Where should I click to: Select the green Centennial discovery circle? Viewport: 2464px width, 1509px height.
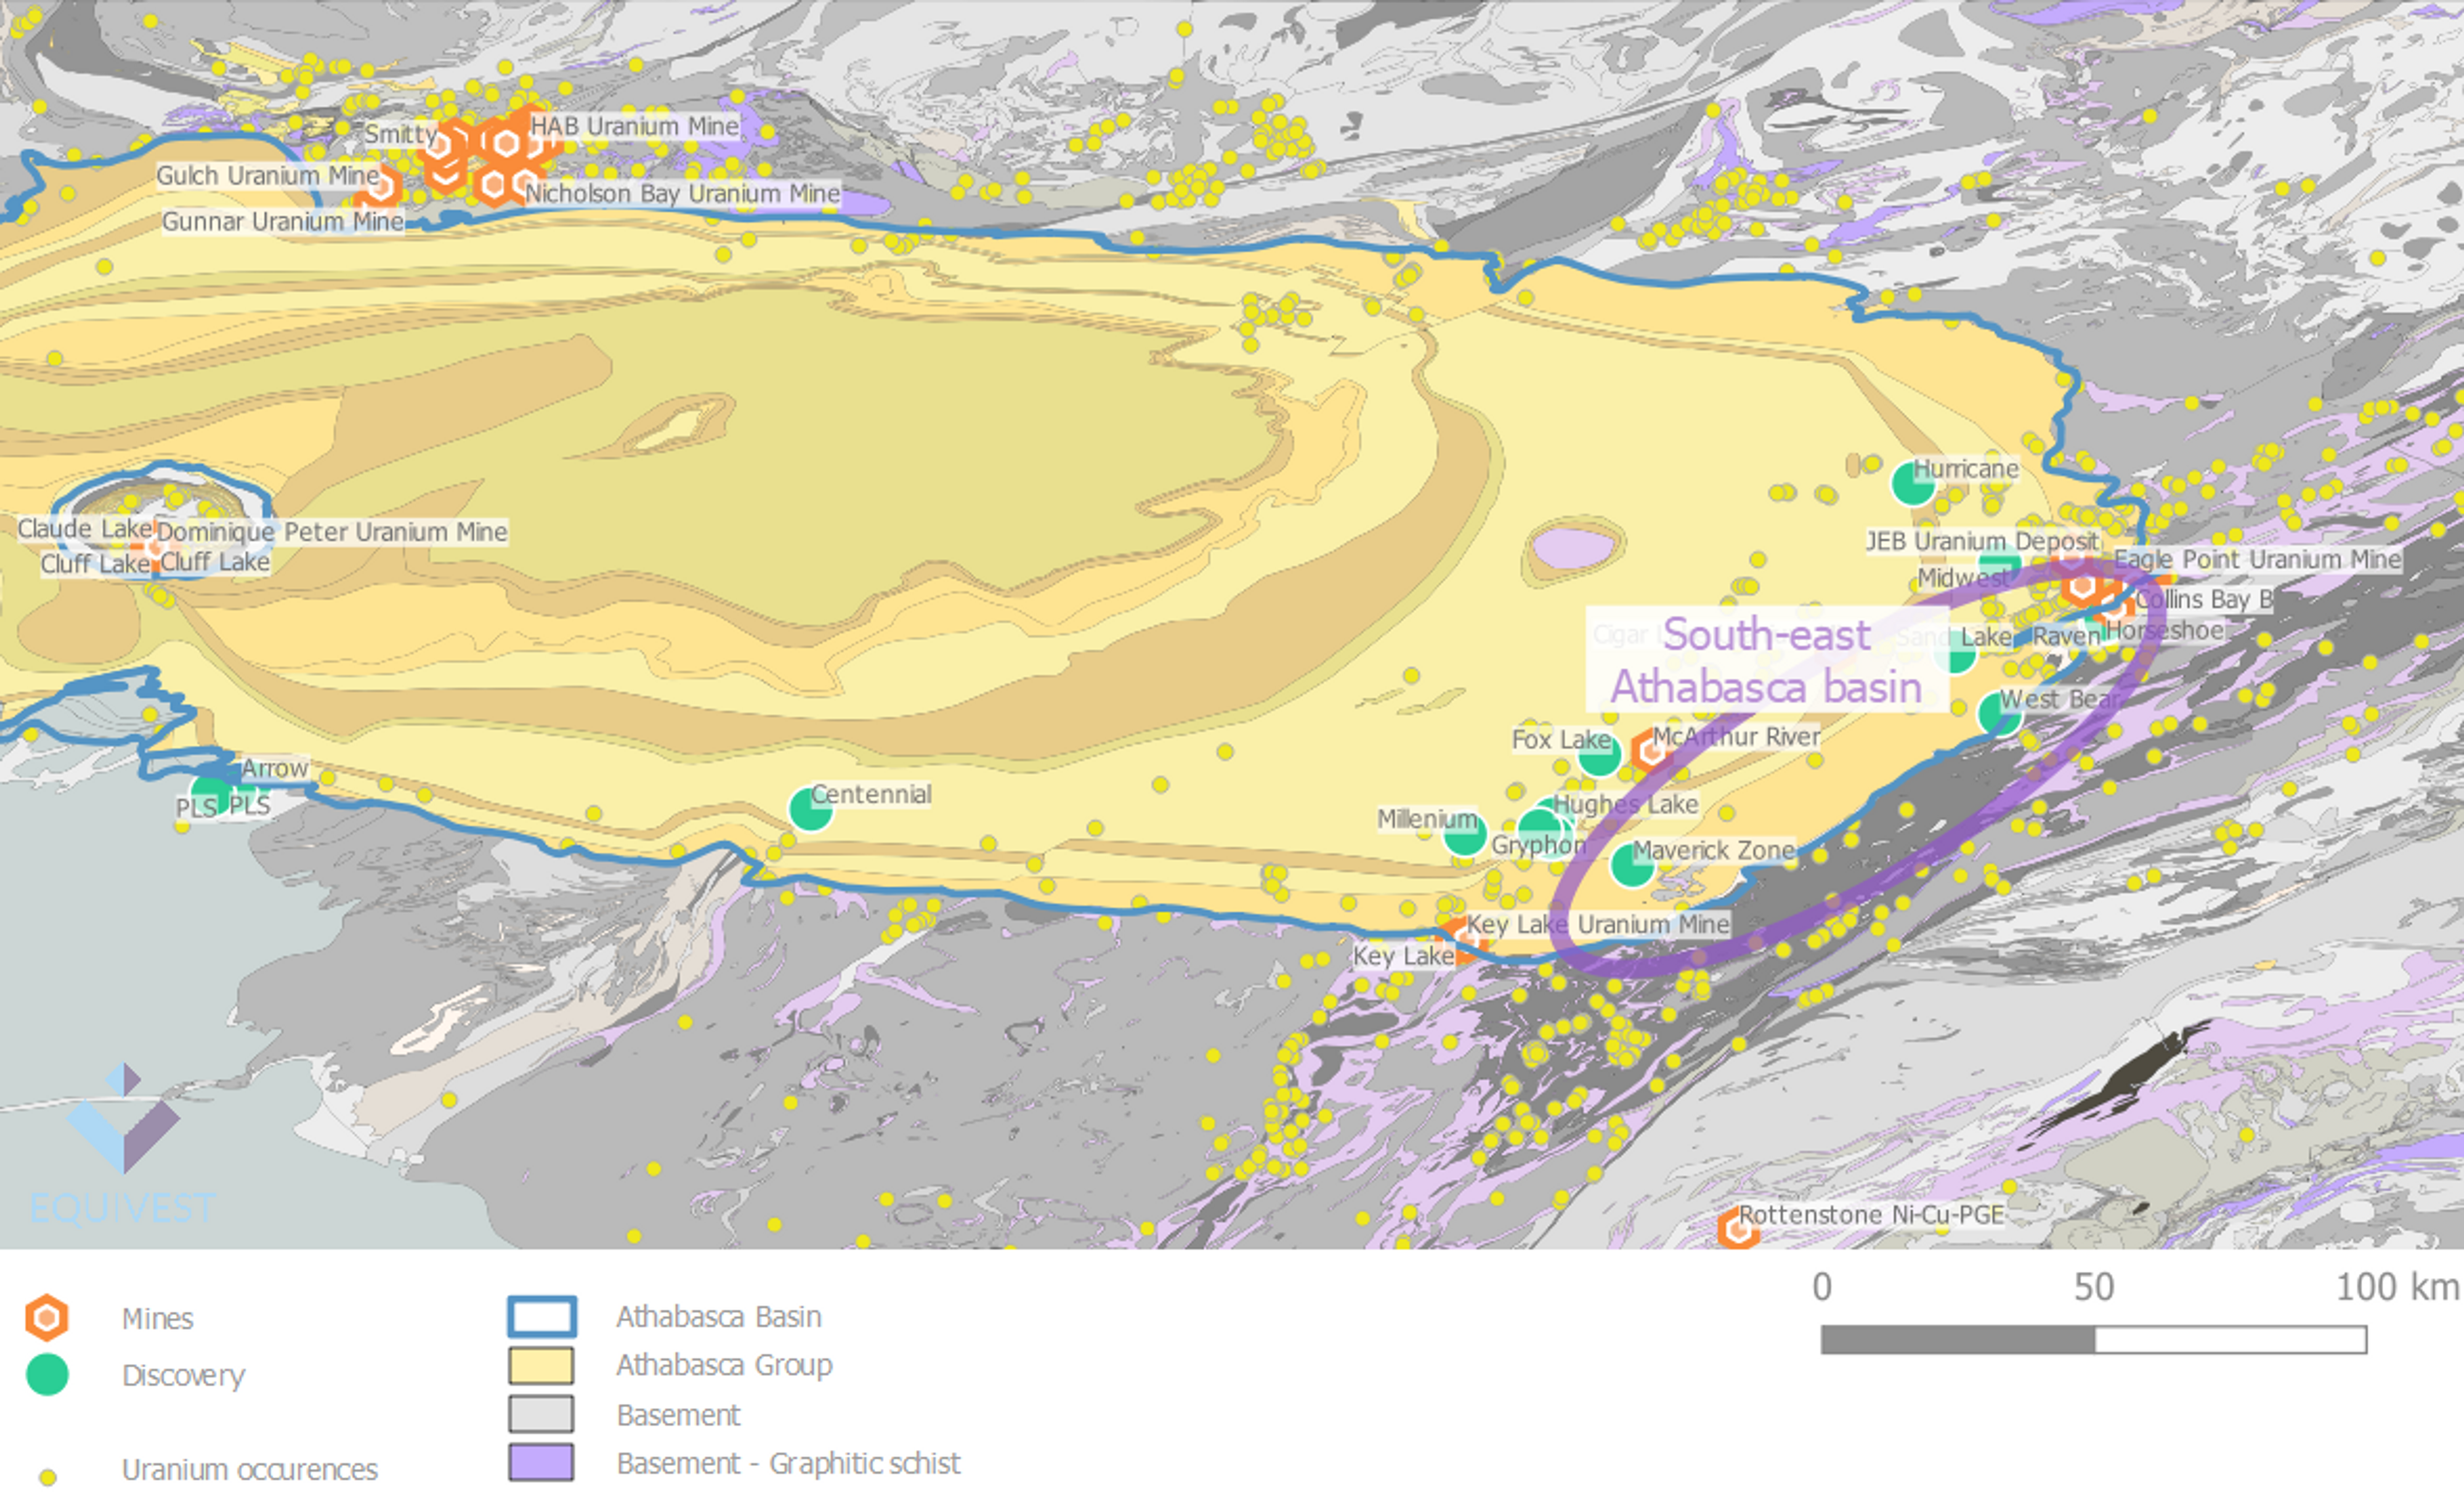click(x=810, y=808)
